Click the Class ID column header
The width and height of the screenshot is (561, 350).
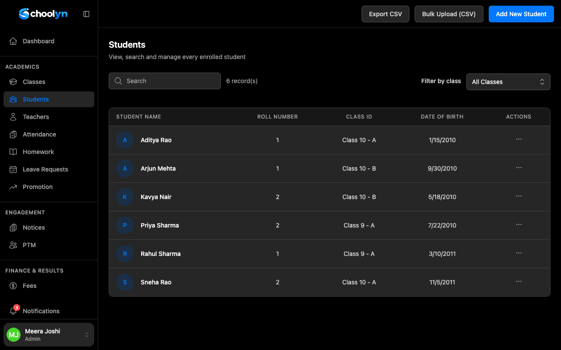(x=359, y=117)
